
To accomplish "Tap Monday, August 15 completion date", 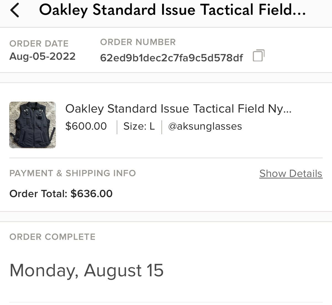I will [x=86, y=270].
